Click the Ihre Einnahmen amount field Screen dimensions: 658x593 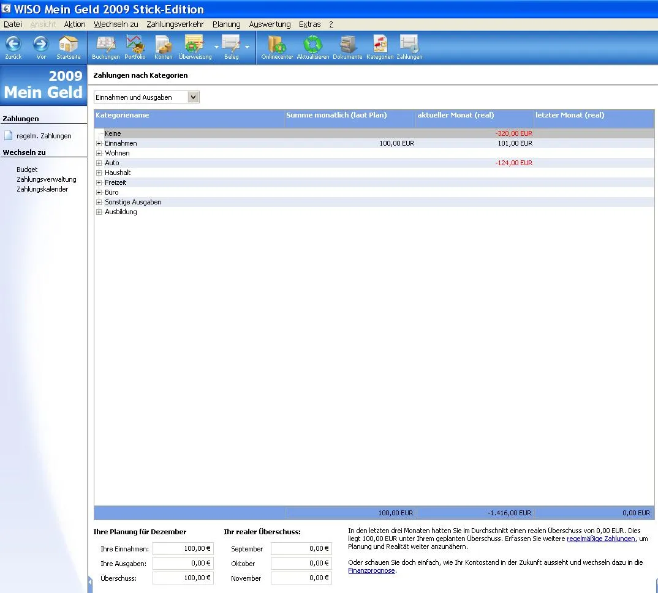[183, 549]
